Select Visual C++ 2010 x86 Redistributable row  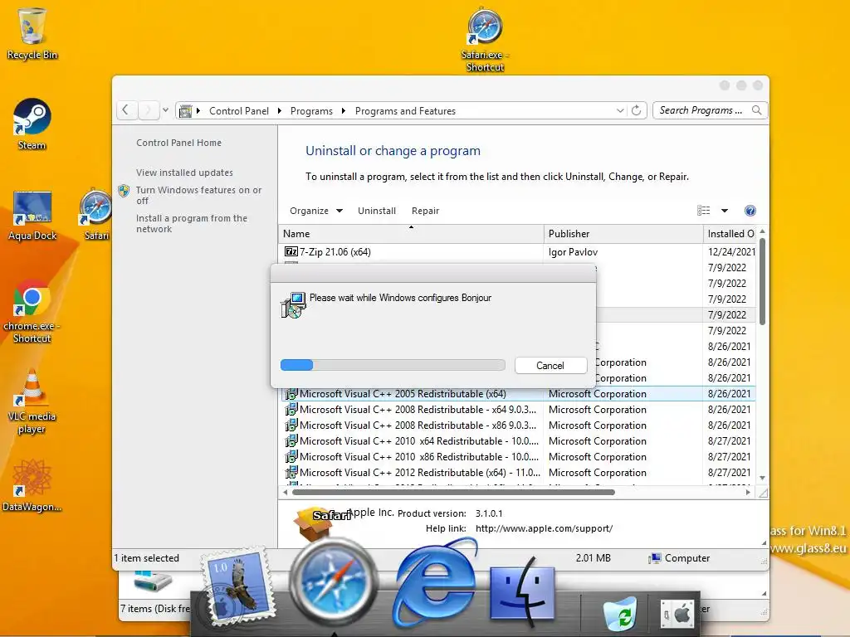tap(518, 457)
